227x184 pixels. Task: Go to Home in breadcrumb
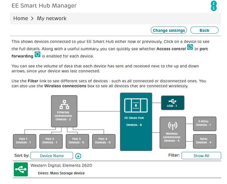click(x=21, y=18)
